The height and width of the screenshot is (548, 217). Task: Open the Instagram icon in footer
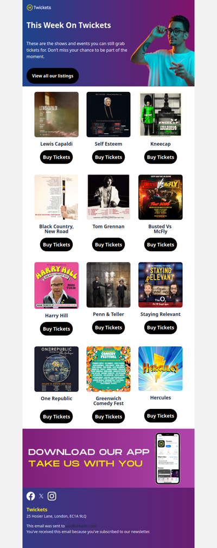[52, 496]
